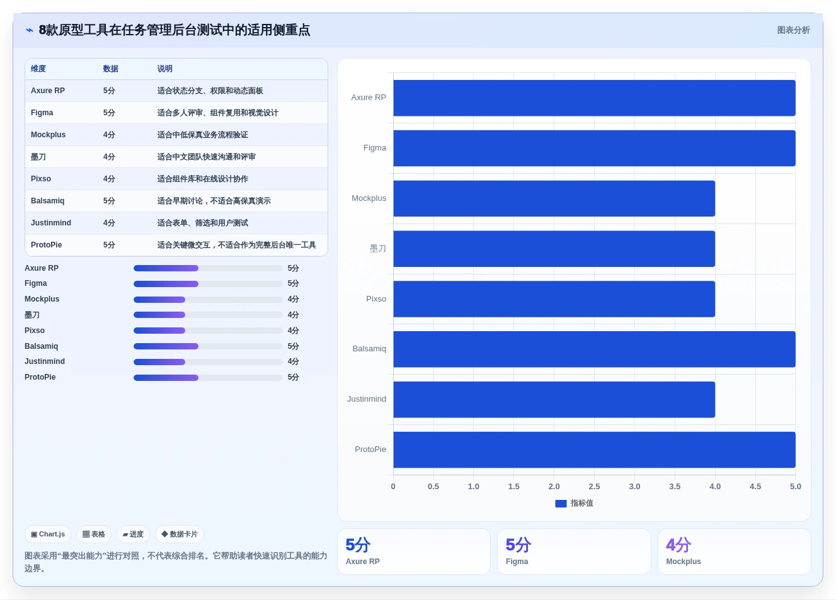Select the Mockplus table row name
836x600 pixels.
click(49, 135)
